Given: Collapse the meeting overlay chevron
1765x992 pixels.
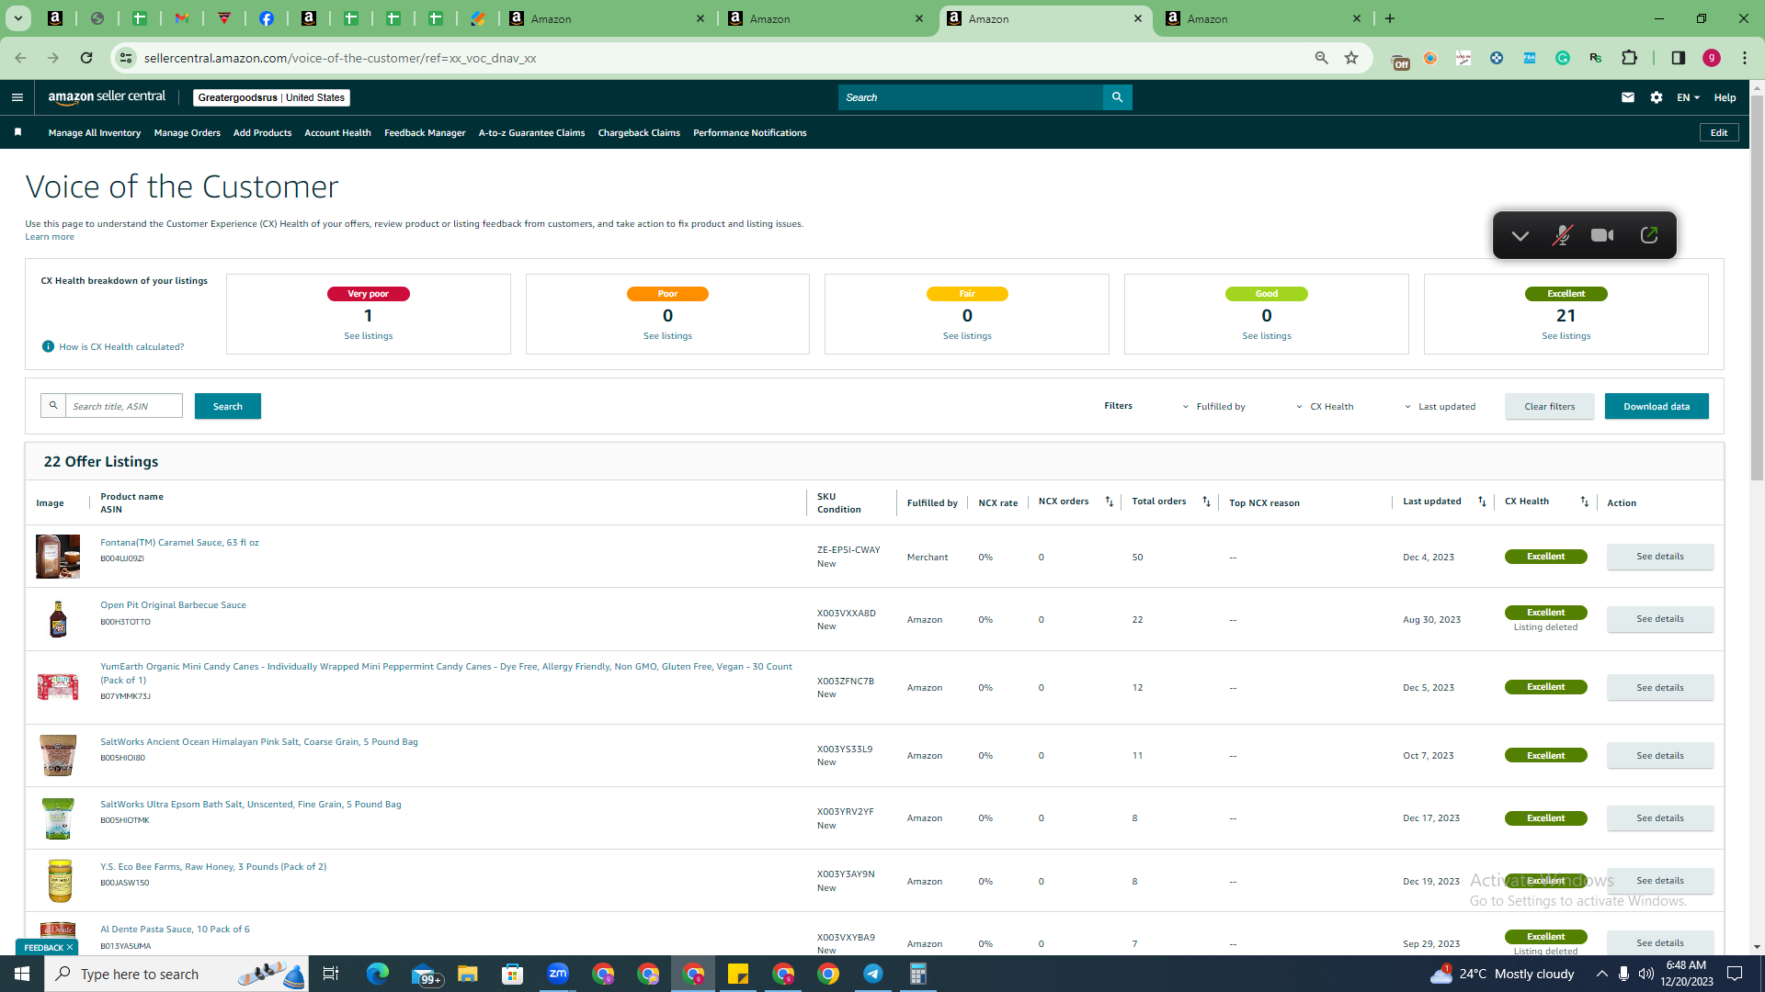Looking at the screenshot, I should (x=1520, y=236).
